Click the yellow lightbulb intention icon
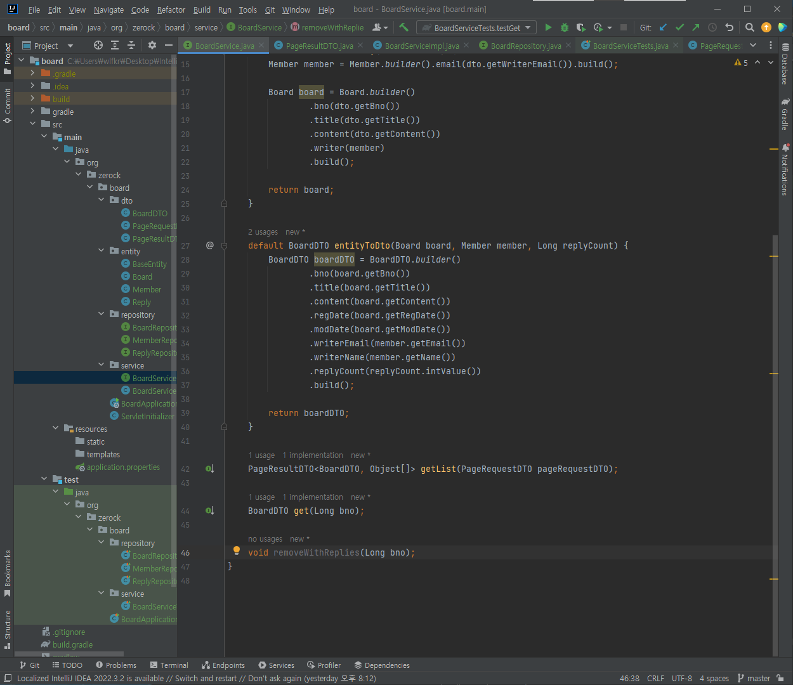 point(237,551)
